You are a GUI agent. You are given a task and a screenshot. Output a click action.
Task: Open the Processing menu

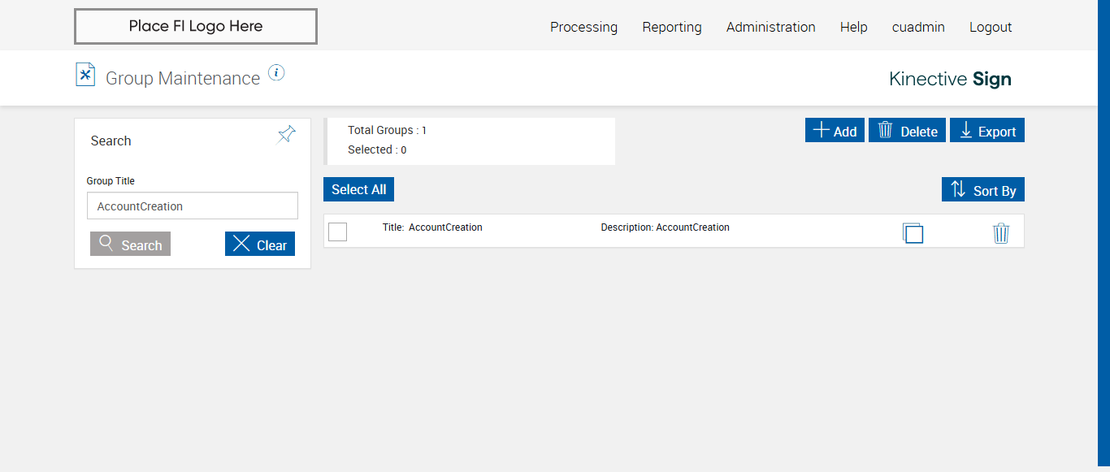[x=583, y=27]
